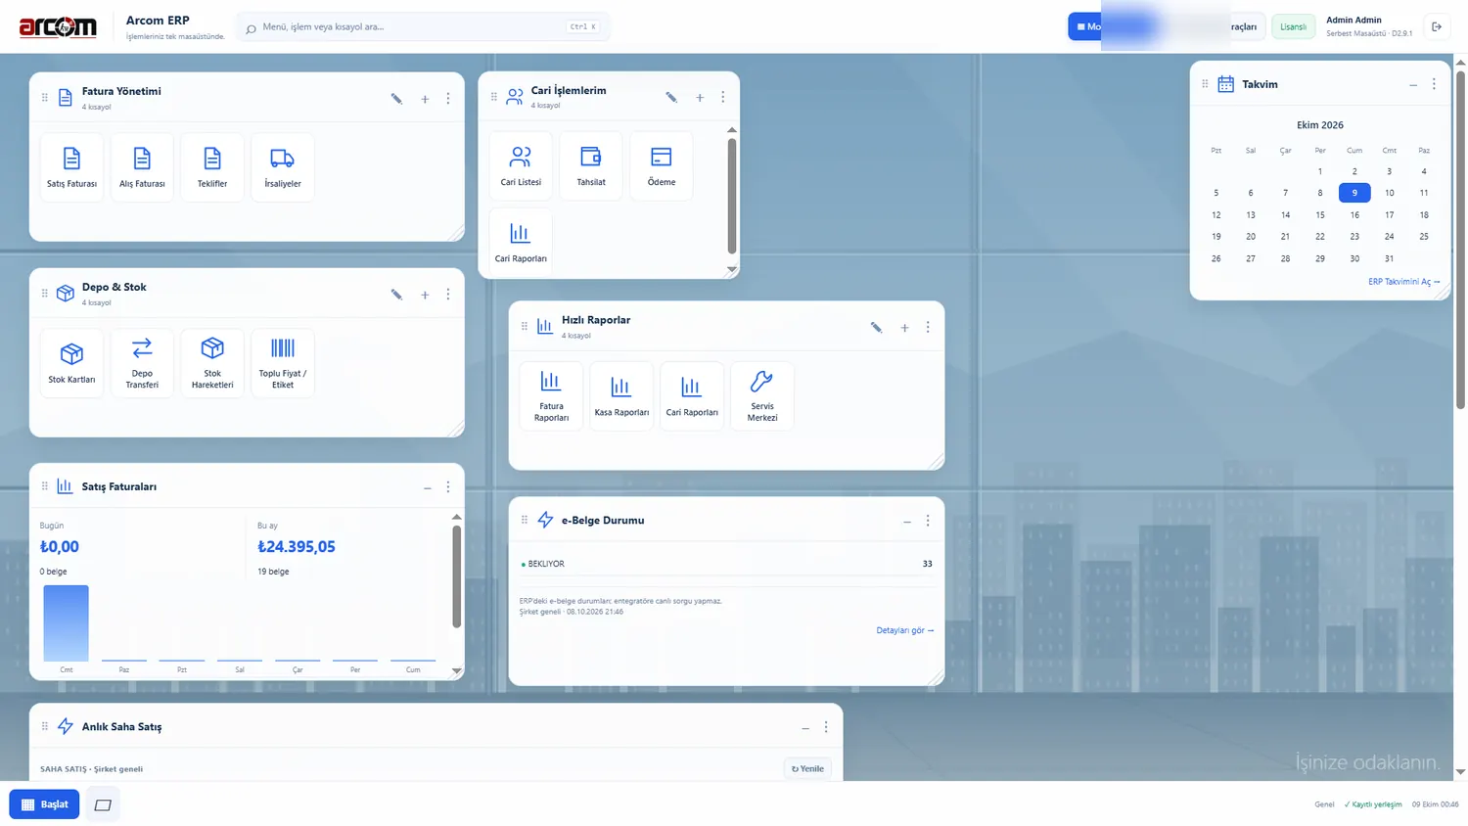Open the İrsaliyeler truck shortcut
This screenshot has height=826, width=1468.
283,167
